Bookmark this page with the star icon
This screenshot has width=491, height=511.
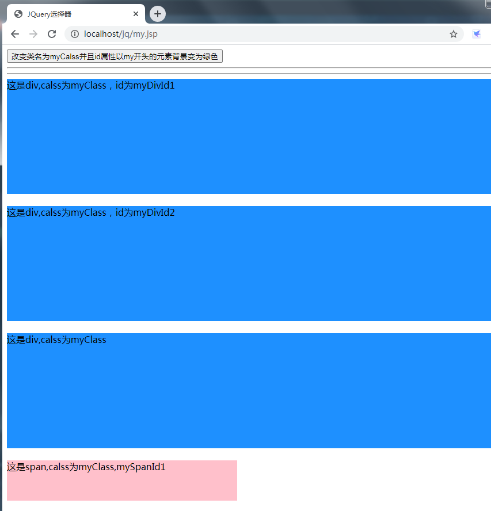coord(454,34)
